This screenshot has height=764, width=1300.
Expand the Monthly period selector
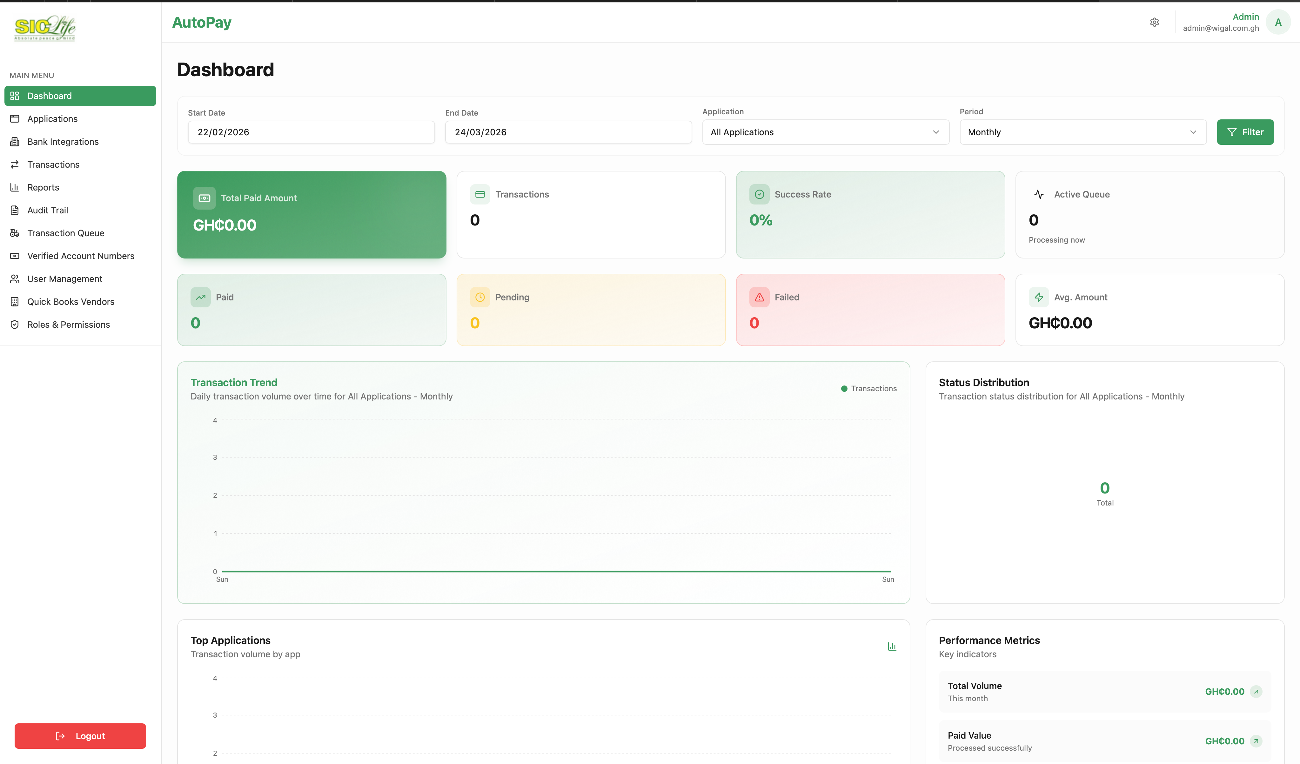(1082, 132)
